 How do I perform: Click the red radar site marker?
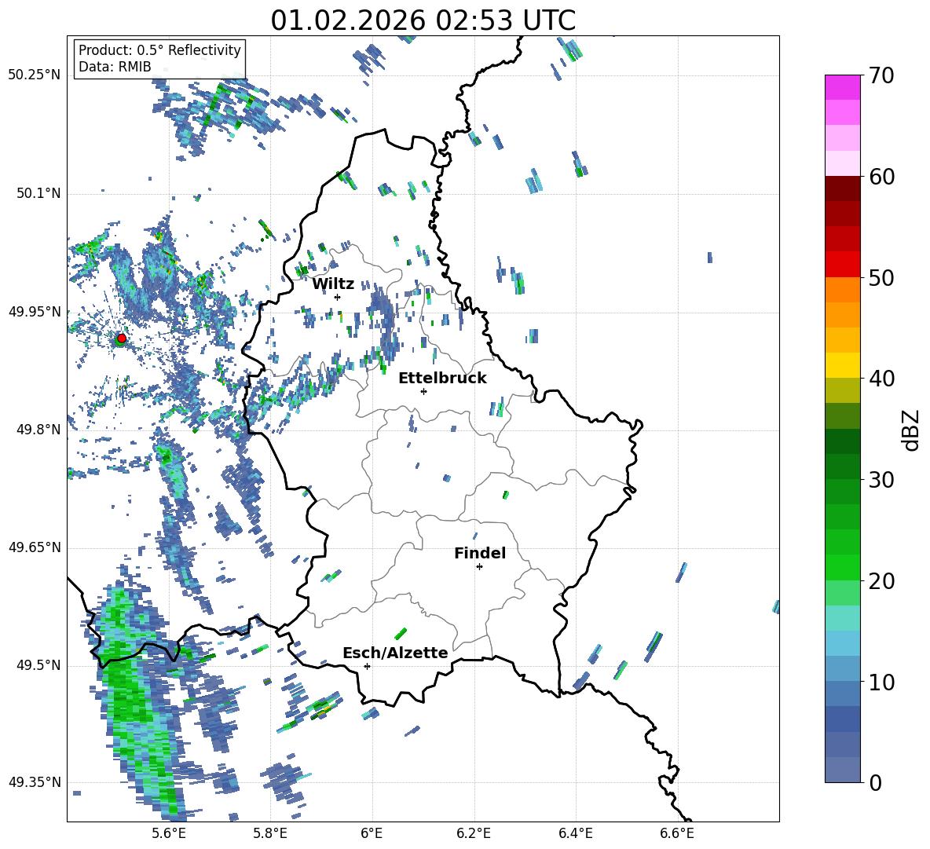[121, 339]
